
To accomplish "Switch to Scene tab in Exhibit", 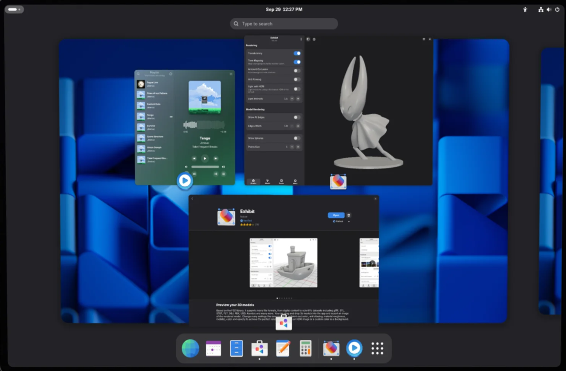I will click(281, 181).
